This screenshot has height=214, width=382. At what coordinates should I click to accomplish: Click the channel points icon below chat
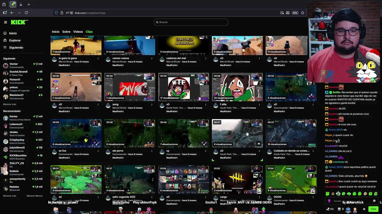click(x=330, y=209)
